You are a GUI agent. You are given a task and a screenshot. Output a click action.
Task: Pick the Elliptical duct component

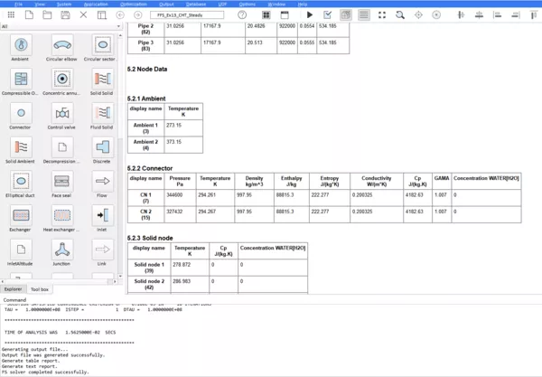[x=21, y=181]
